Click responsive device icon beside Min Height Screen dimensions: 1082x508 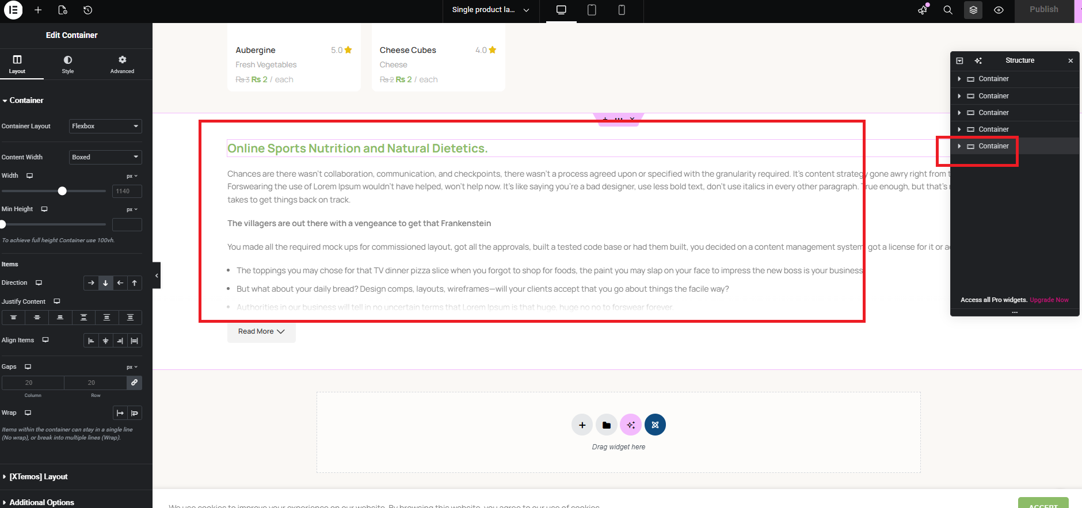pyautogui.click(x=44, y=209)
